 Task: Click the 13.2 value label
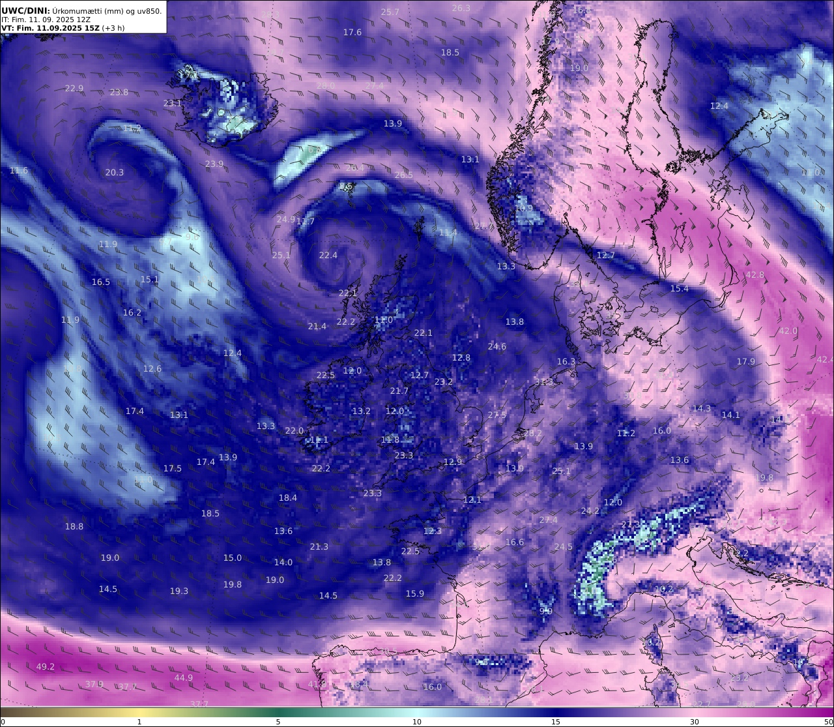click(362, 411)
